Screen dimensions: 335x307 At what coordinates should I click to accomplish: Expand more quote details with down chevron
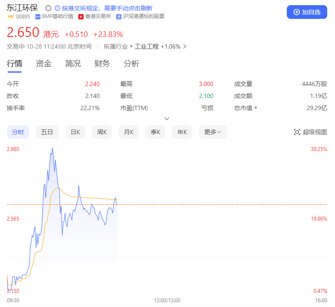coord(167,119)
